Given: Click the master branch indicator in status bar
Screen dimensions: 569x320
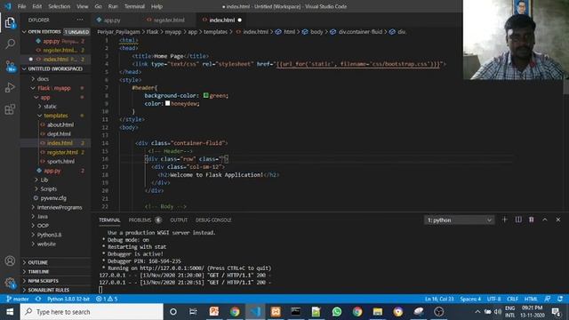Looking at the screenshot, I should click(18, 299).
